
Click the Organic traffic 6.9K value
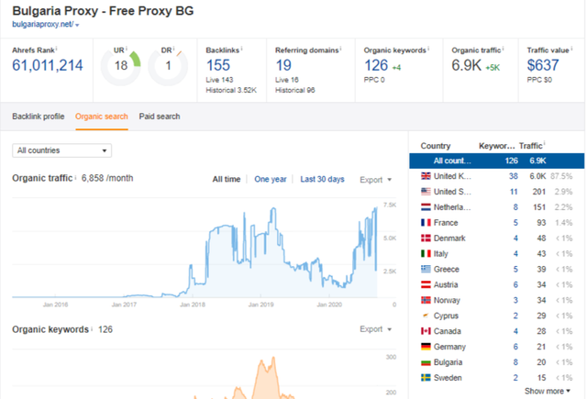[466, 65]
